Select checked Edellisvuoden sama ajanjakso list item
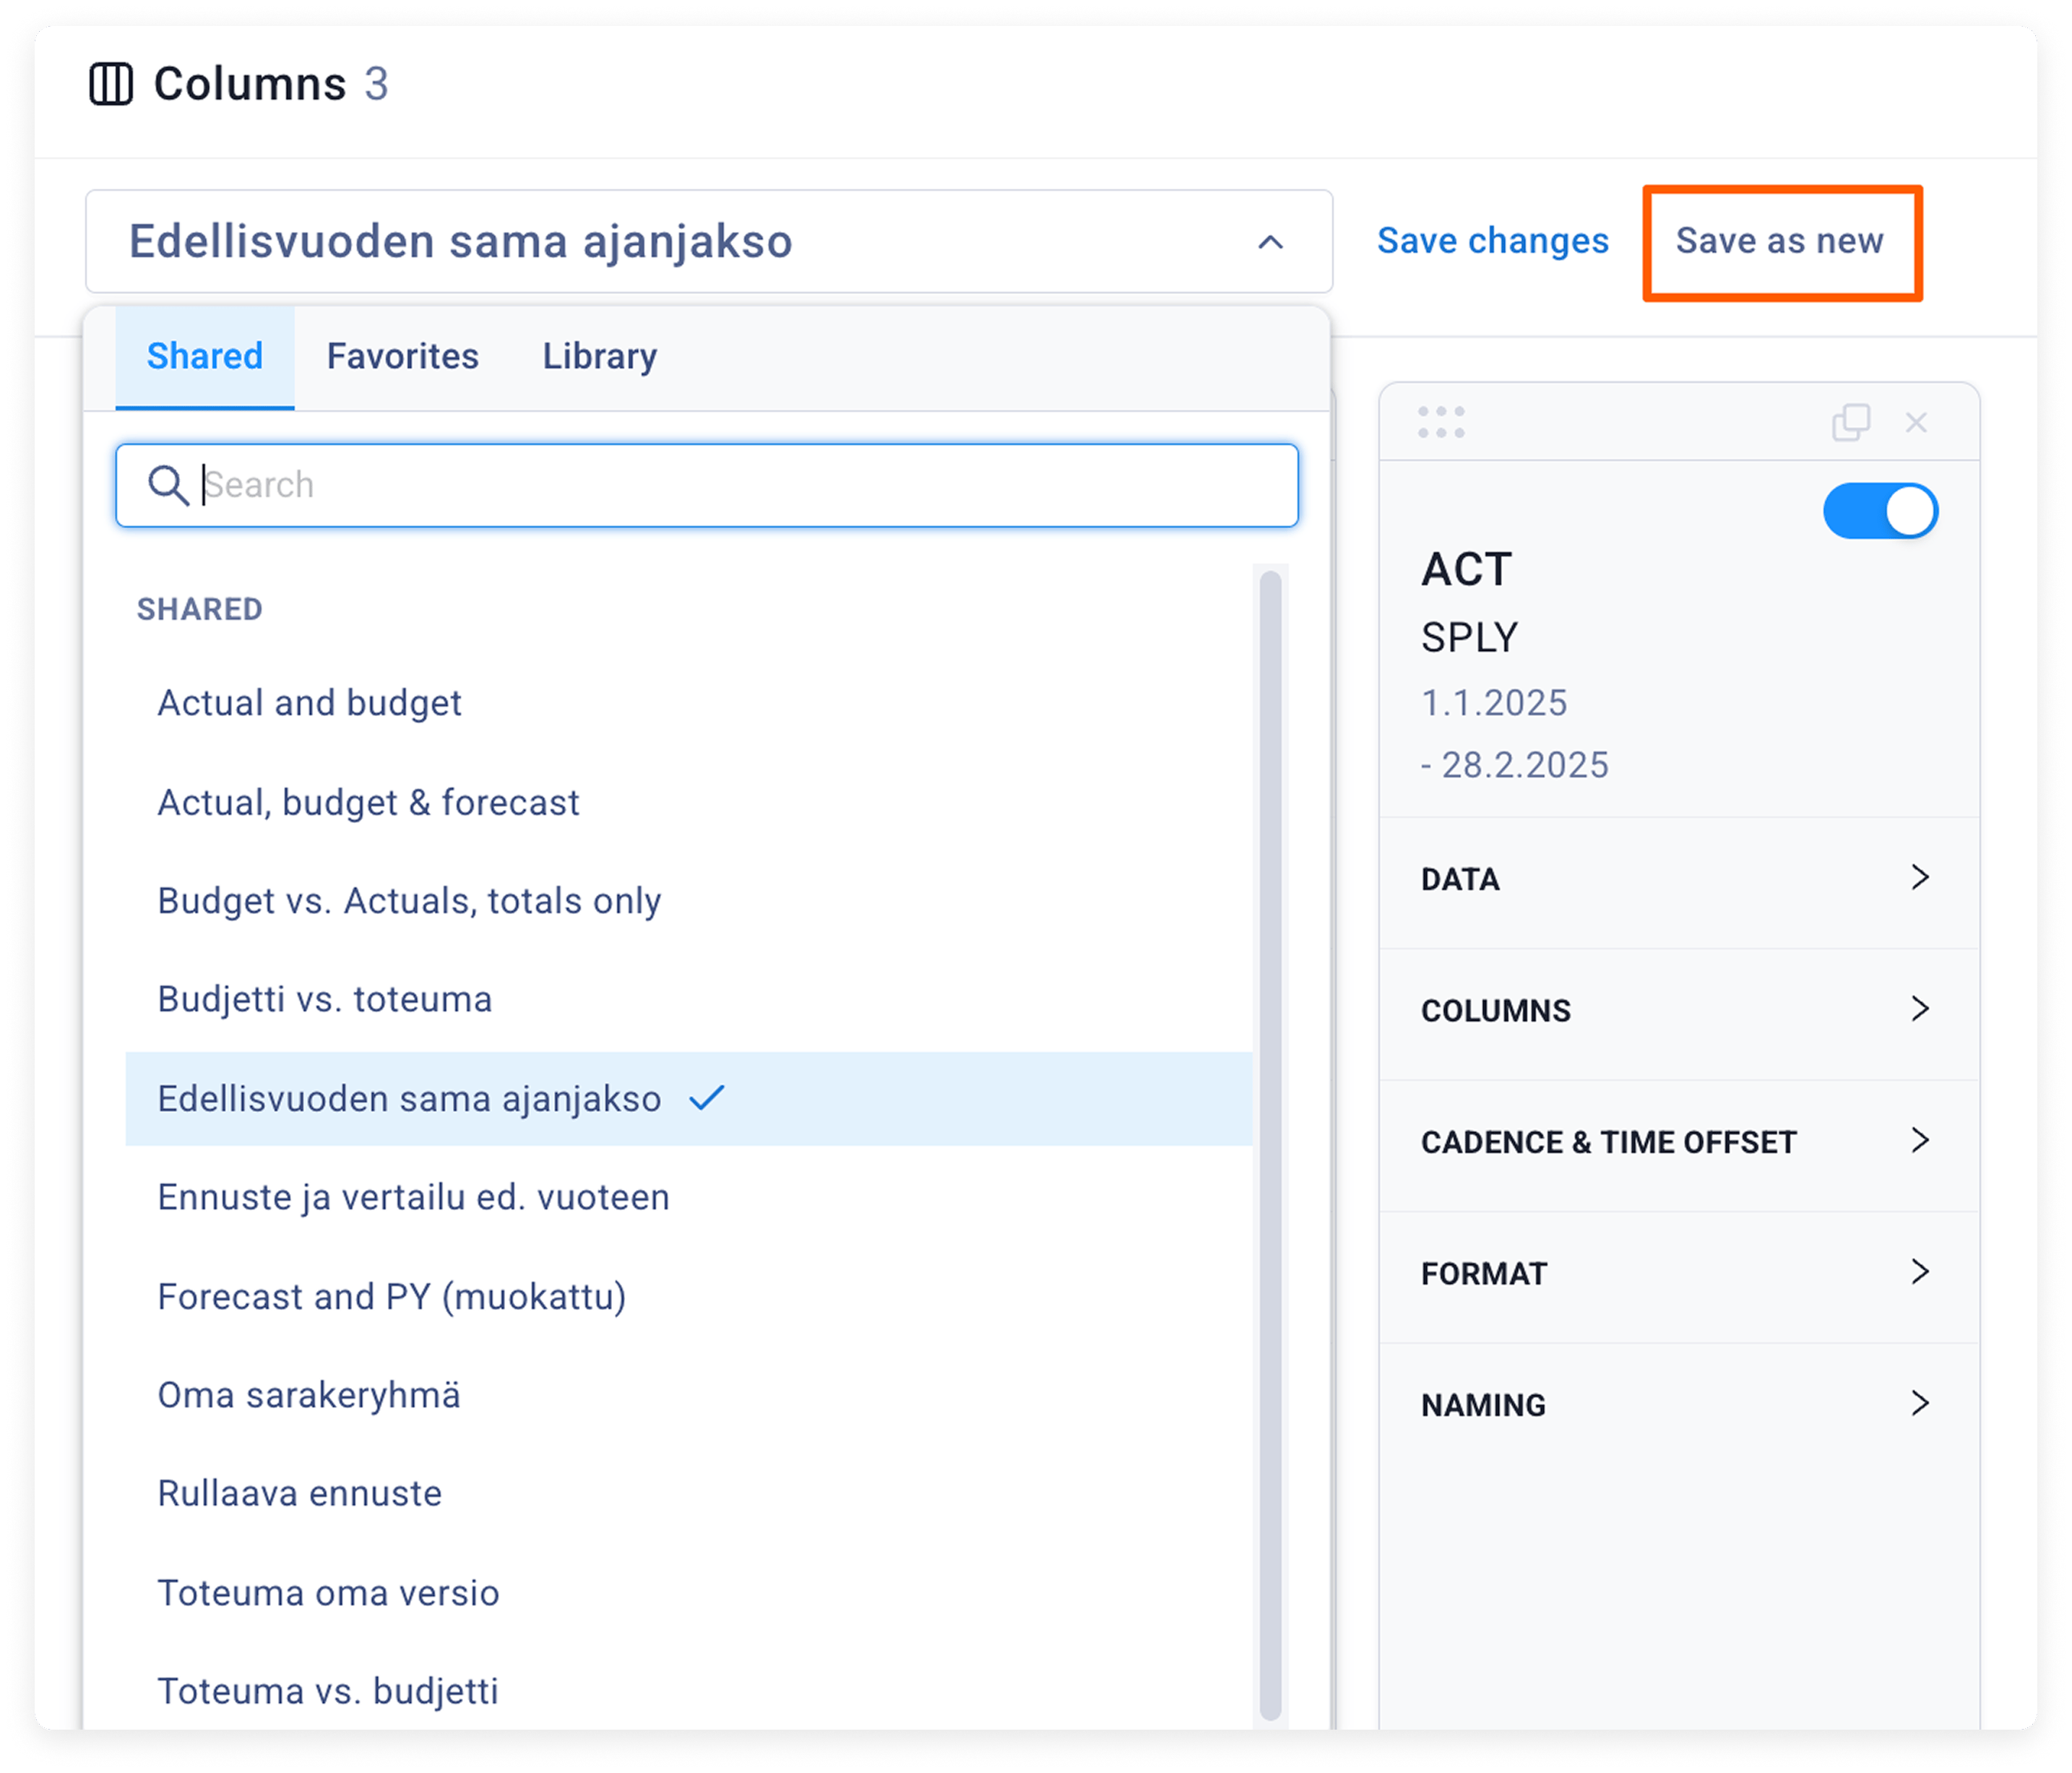 click(x=689, y=1099)
